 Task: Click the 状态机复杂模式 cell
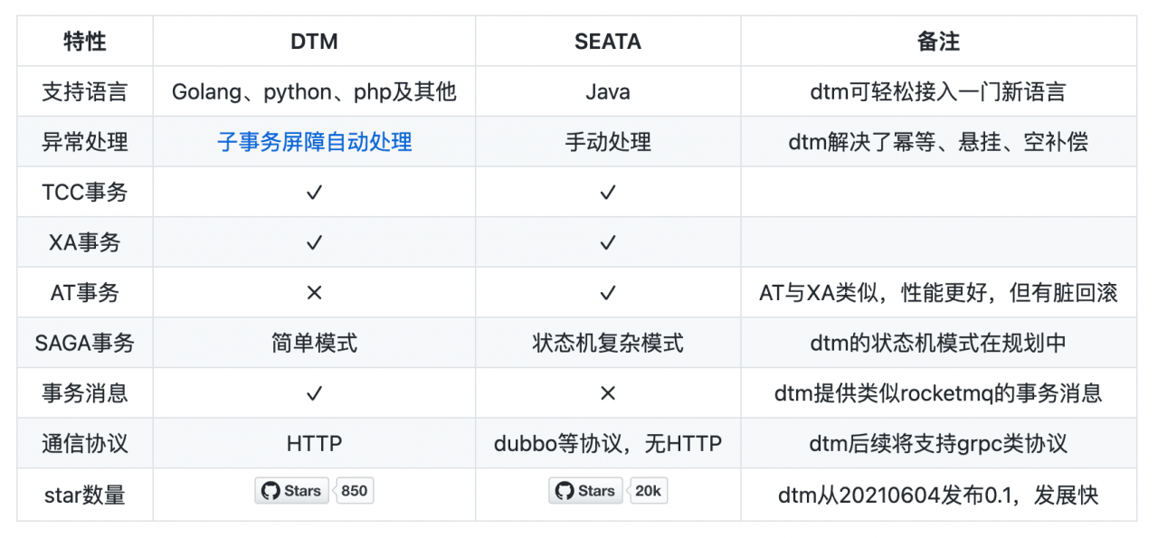pos(608,344)
